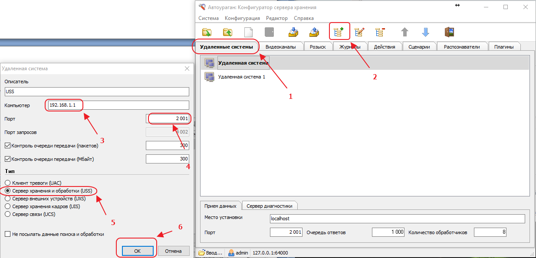Screen dimensions: 536x258
Task: Click the export box with up arrow icon
Action: click(314, 32)
